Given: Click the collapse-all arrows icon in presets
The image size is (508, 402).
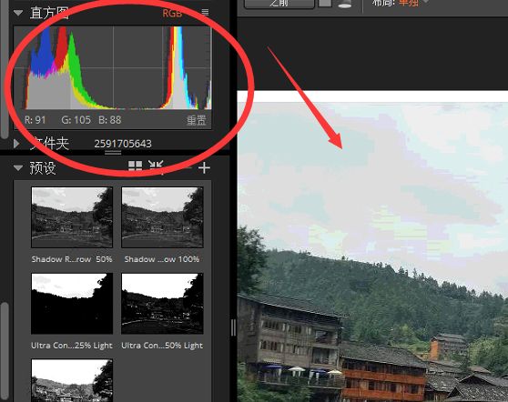Looking at the screenshot, I should coord(156,167).
